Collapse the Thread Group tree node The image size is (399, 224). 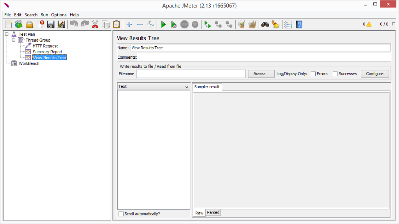(14, 40)
